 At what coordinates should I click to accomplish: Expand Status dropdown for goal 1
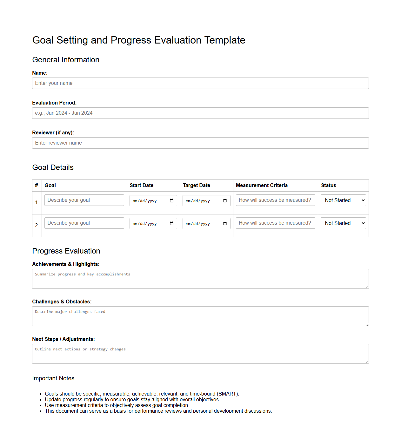click(x=343, y=200)
